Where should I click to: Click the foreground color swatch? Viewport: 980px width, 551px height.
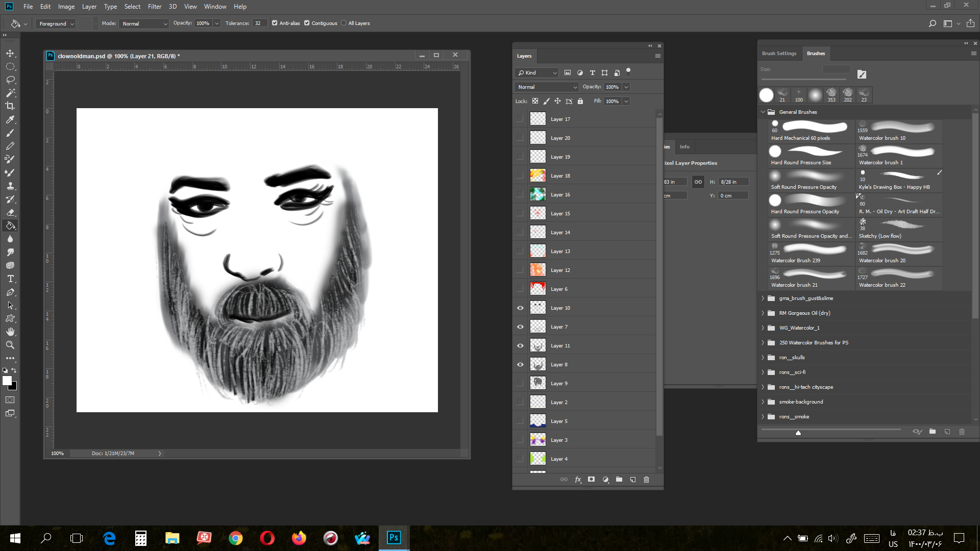7,381
